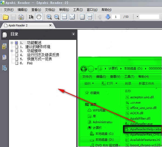Image resolution: width=162 pixels, height=147 pixels.
Task: Select 6. FAQ in contents tree
Action: (x=26, y=63)
